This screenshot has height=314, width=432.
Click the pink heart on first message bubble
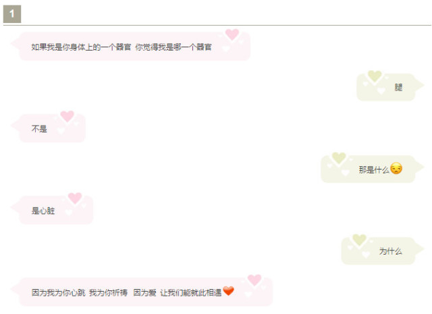232,34
